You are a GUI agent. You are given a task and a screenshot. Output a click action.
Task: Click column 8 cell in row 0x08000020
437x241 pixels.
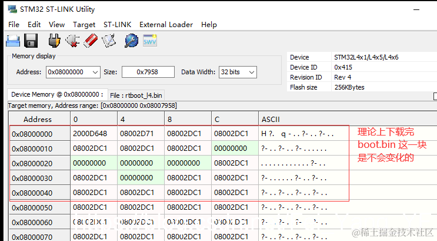point(188,163)
